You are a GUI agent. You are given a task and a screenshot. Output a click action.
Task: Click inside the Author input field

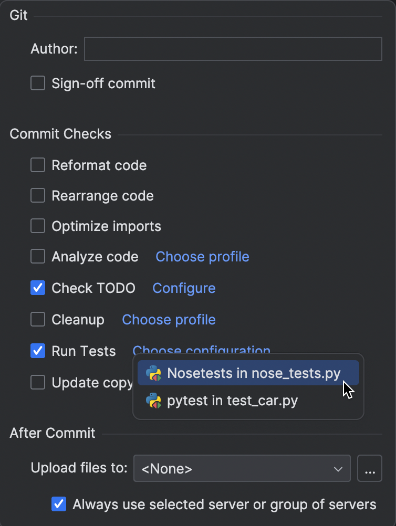point(233,48)
